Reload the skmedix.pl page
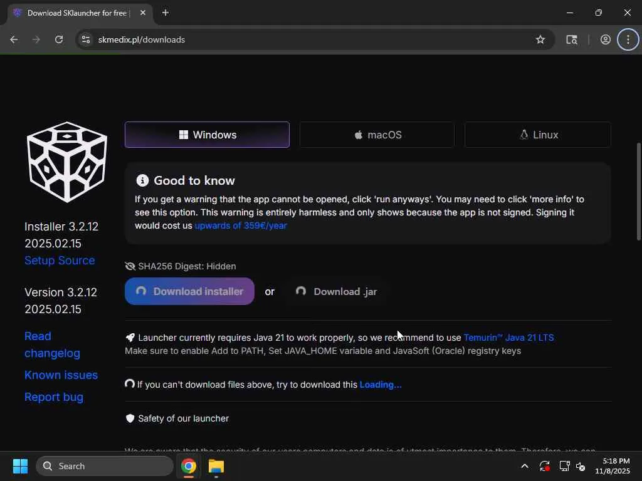The image size is (642, 481). pos(59,39)
